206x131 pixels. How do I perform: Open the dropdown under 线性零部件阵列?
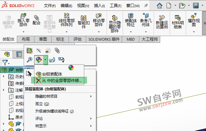(x=66, y=32)
